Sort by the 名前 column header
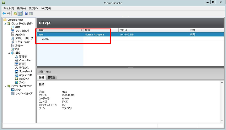The width and height of the screenshot is (226, 130). click(60, 30)
